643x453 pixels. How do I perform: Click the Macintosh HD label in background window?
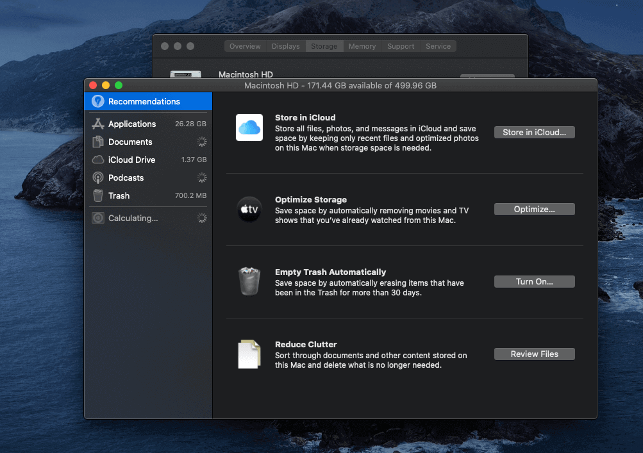(246, 74)
